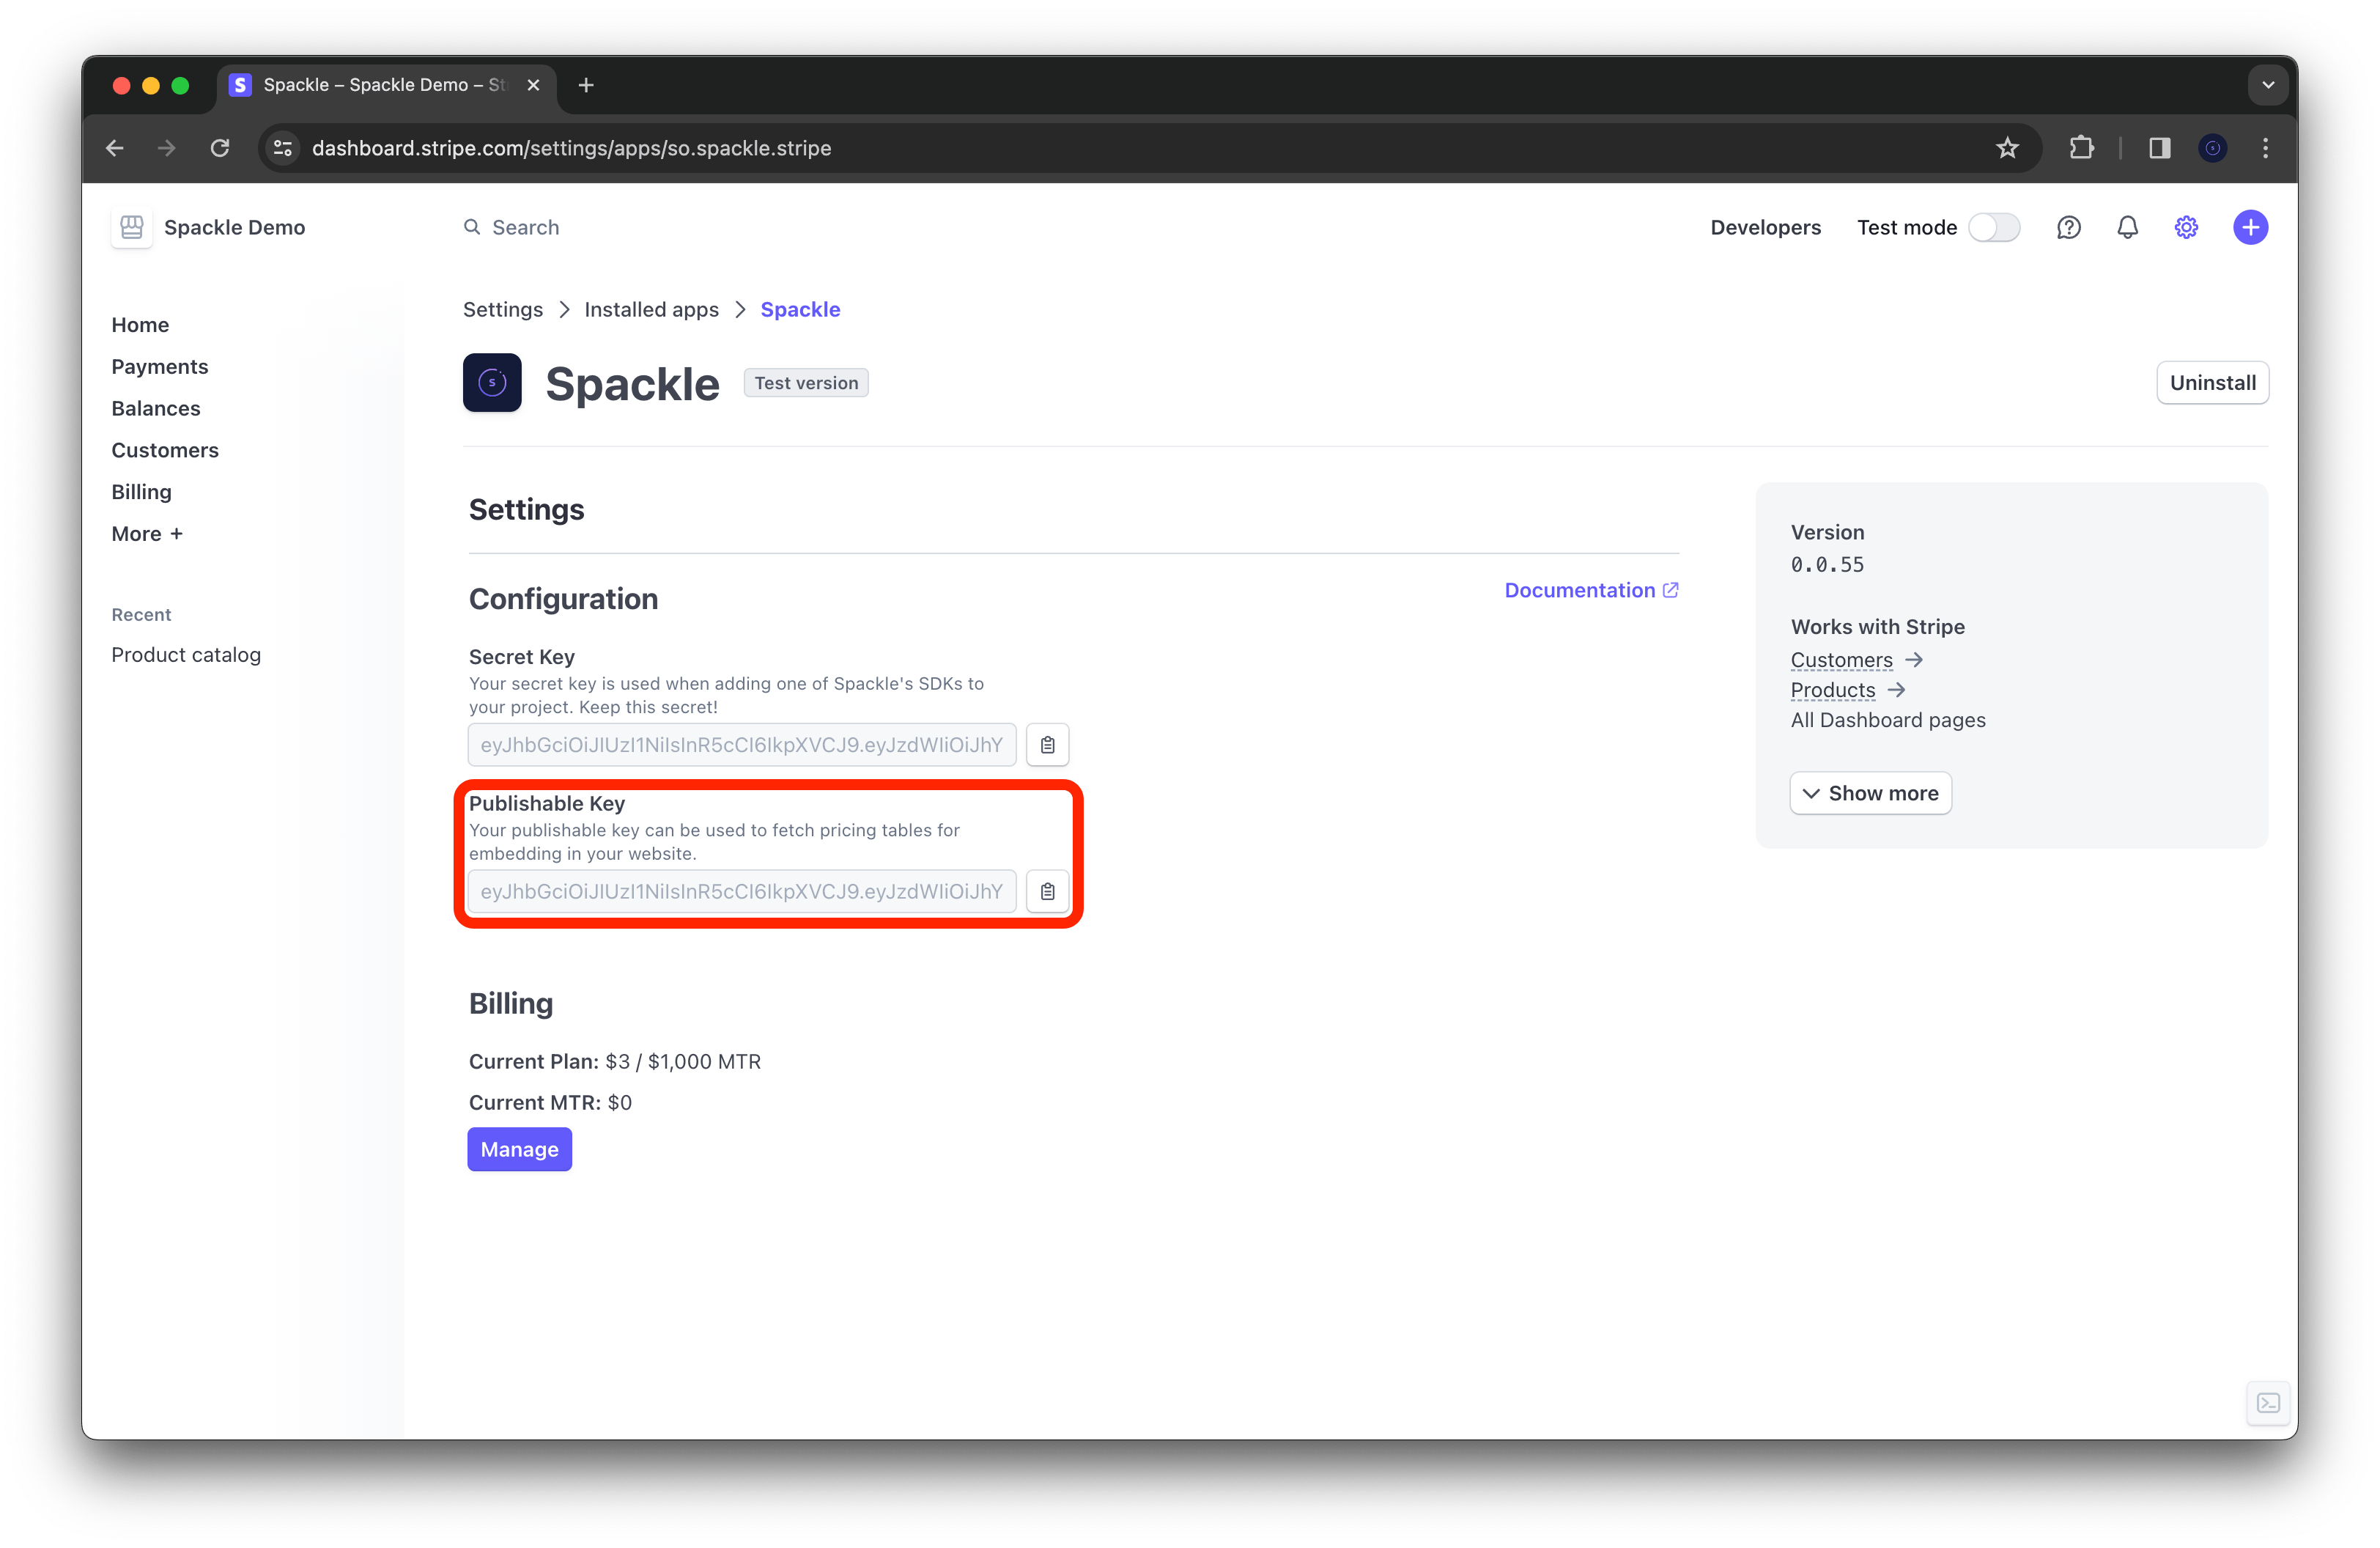Bookmark this page with the star
This screenshot has width=2380, height=1548.
[2007, 148]
